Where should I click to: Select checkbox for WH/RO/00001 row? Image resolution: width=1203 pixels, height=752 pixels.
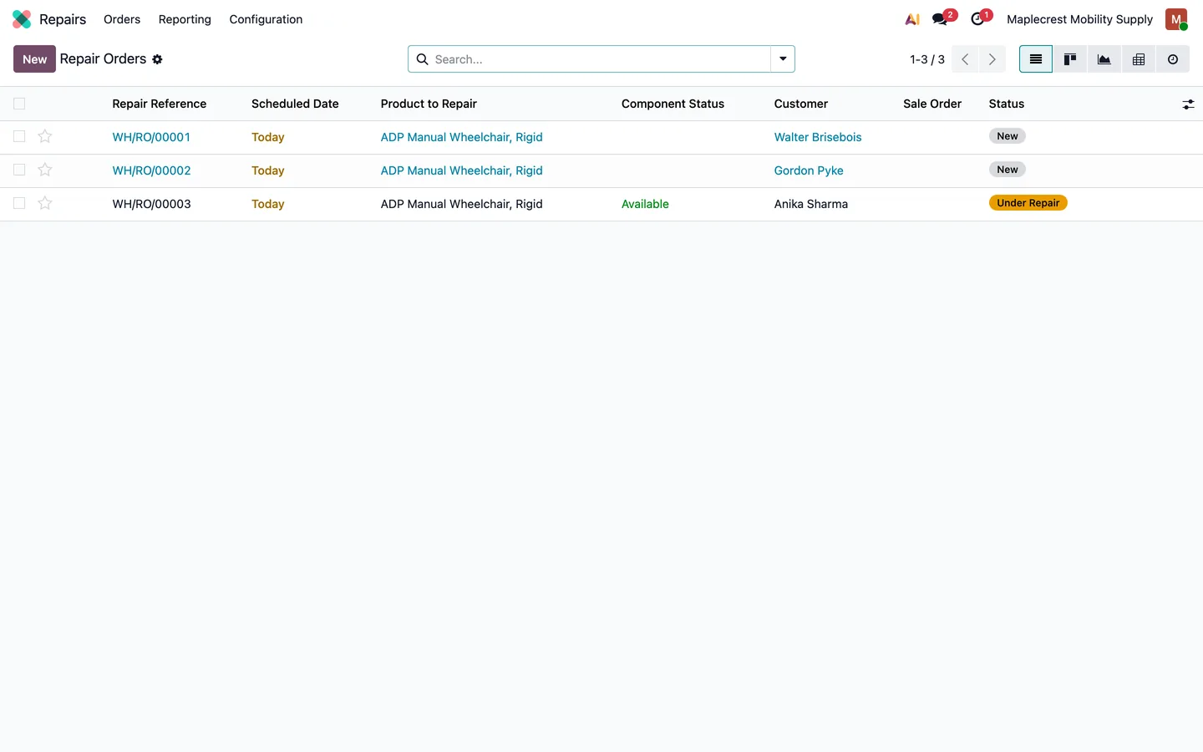19,136
